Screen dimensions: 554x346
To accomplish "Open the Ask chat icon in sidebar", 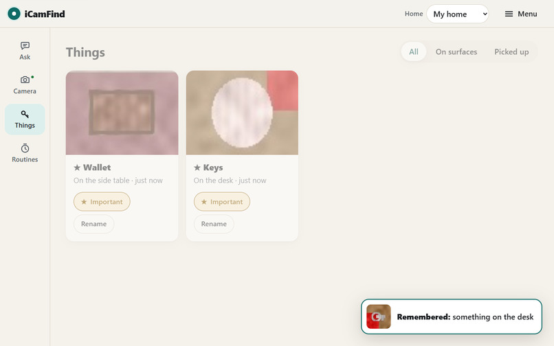I will (x=25, y=45).
